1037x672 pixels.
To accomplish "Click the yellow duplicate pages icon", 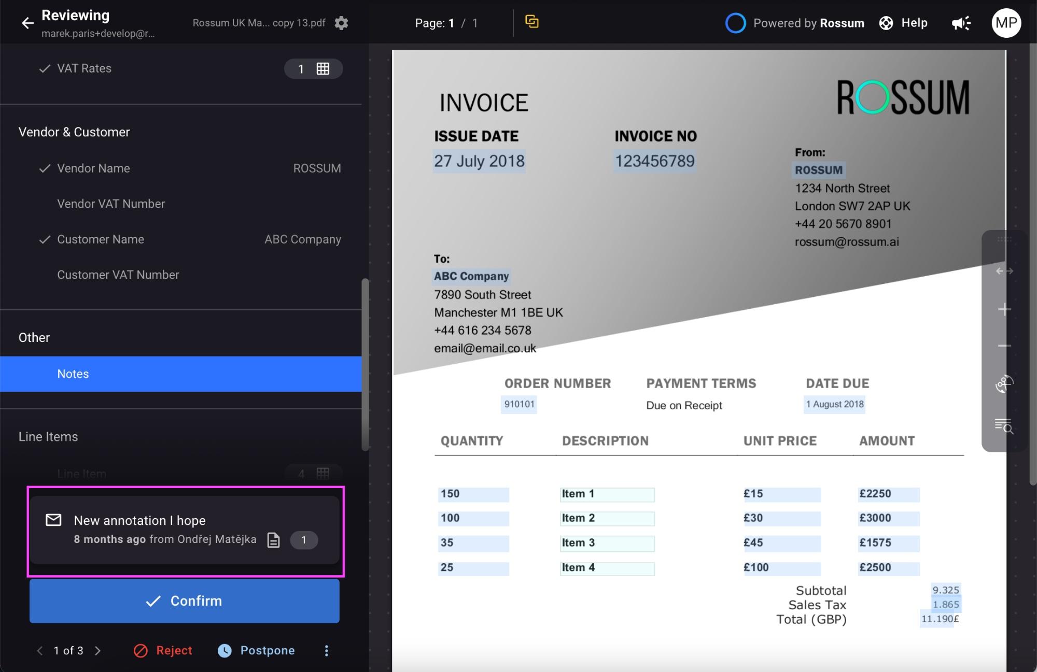I will point(532,21).
